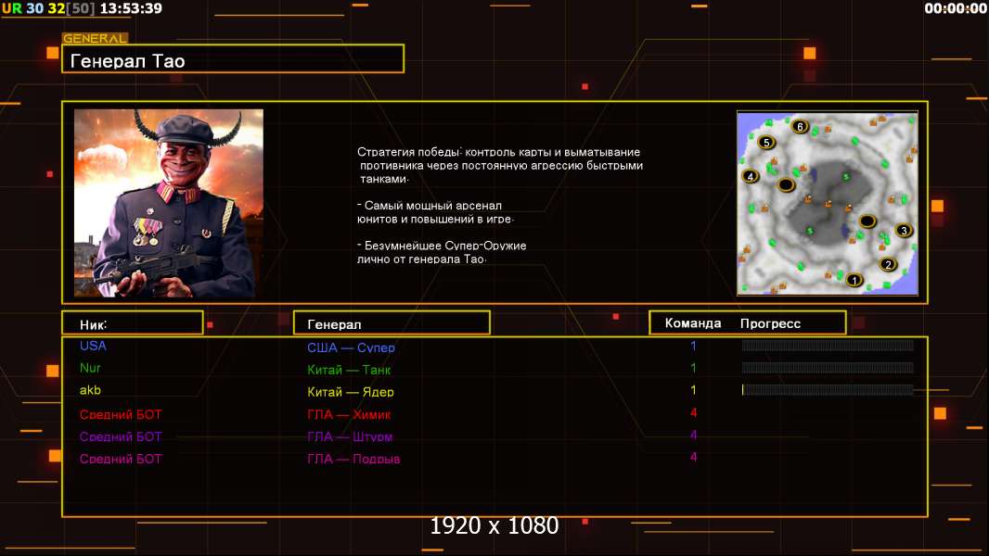The width and height of the screenshot is (989, 556).
Task: Click text 'Самый мощный арсенал'
Action: 433,206
